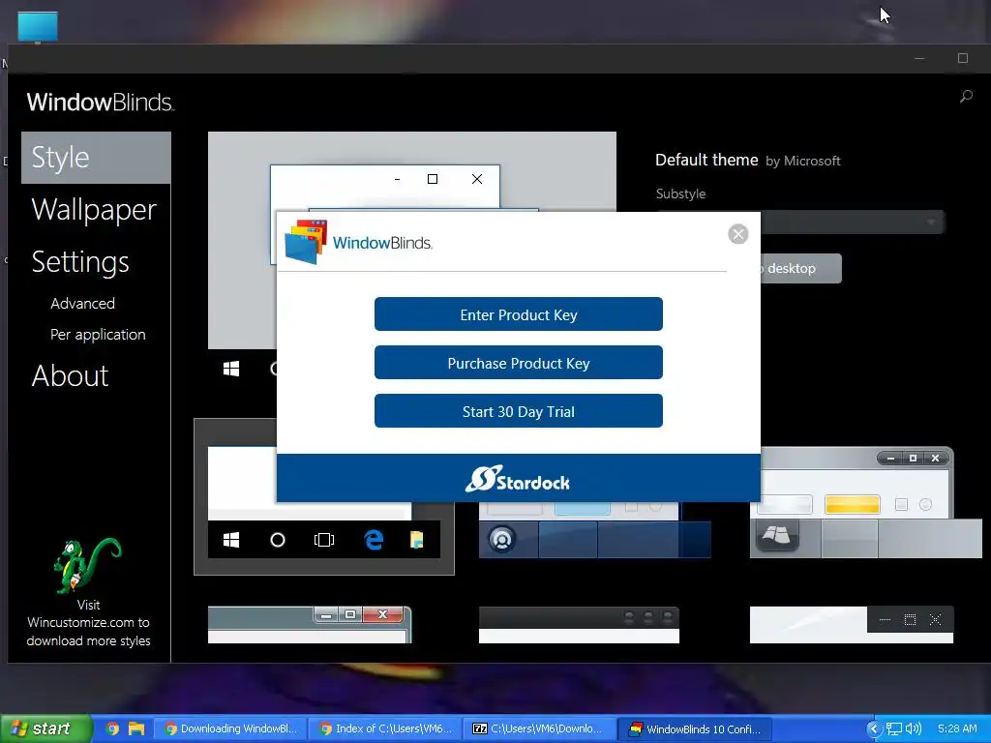Start the 30 Day Trial

tap(519, 411)
